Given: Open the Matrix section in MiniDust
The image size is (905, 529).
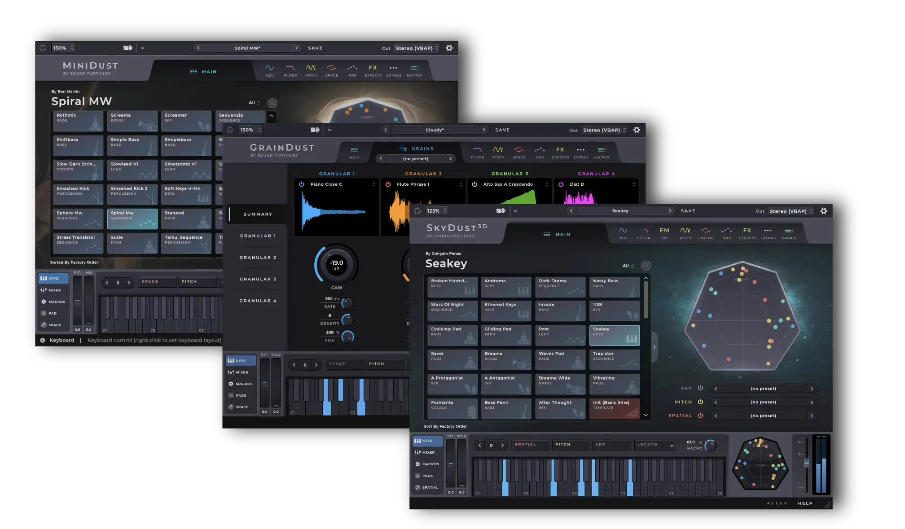Looking at the screenshot, I should tap(414, 70).
